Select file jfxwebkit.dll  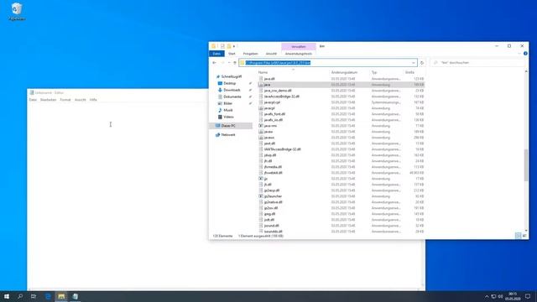pyautogui.click(x=273, y=173)
